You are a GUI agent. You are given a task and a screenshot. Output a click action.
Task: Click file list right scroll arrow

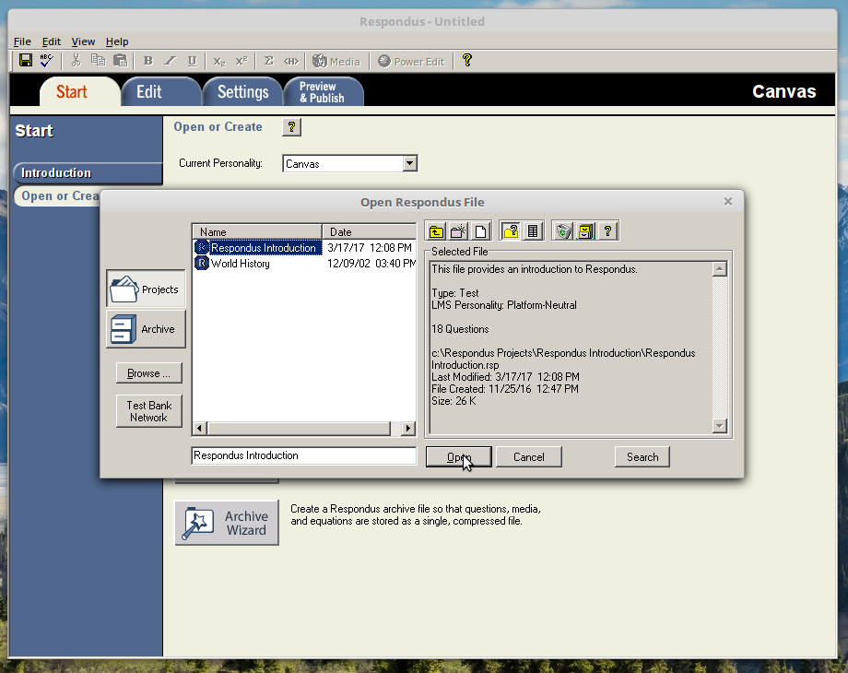(x=408, y=429)
